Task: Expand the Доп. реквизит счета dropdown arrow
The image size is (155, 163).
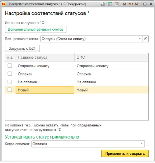Action: pos(140,39)
